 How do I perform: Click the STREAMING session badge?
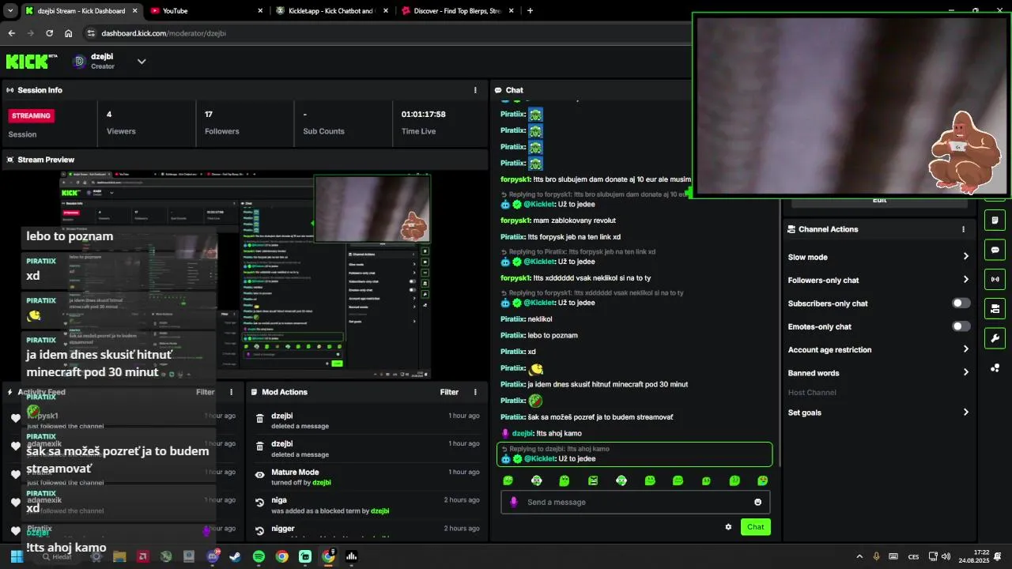click(31, 115)
